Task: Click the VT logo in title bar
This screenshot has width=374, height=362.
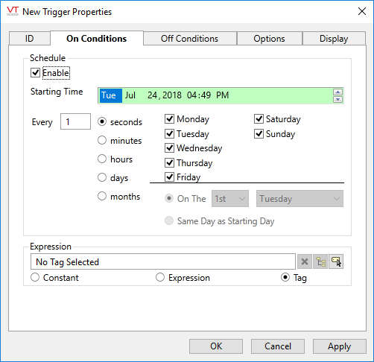Action: [13, 11]
